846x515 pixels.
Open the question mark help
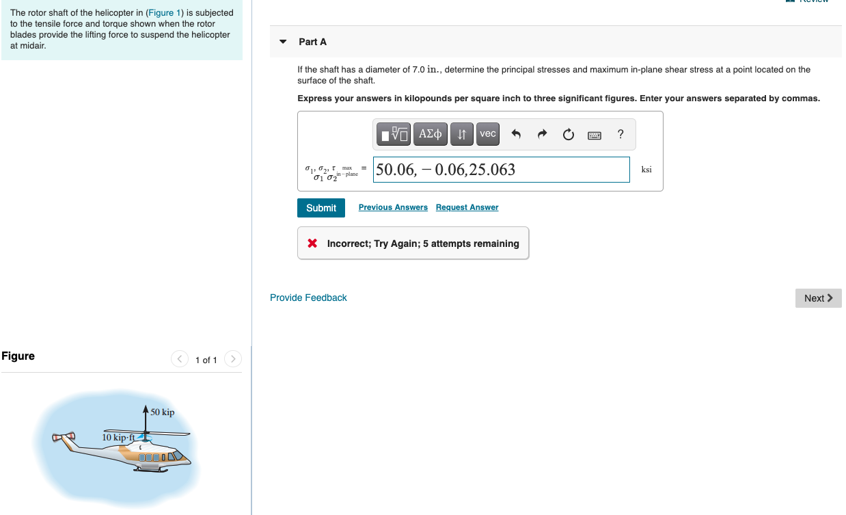[x=620, y=134]
